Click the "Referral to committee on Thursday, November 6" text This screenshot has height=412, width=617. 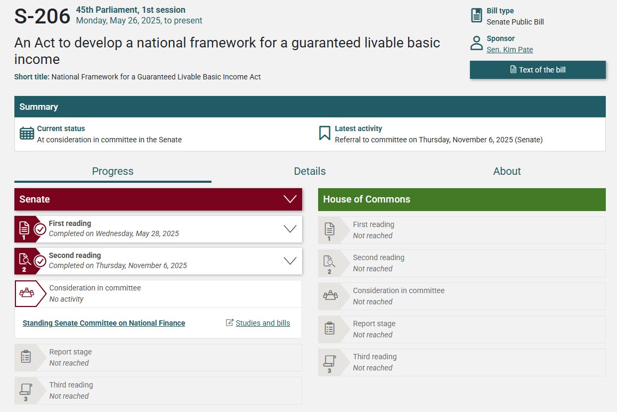click(x=439, y=140)
